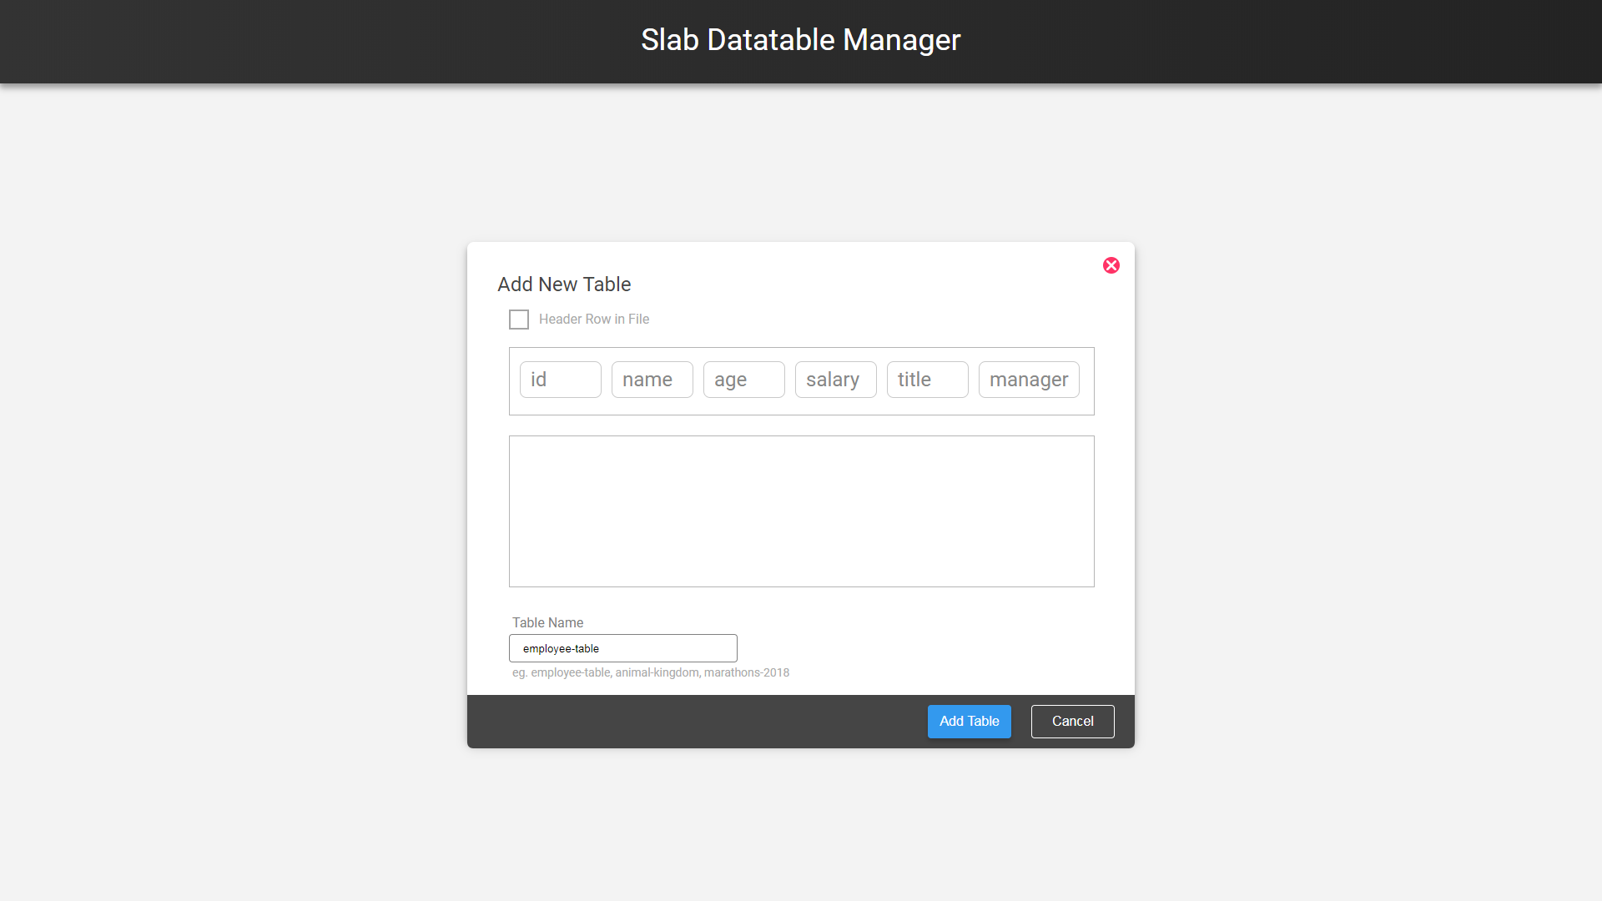Click the Add Table button
This screenshot has height=901, width=1602.
click(x=970, y=722)
